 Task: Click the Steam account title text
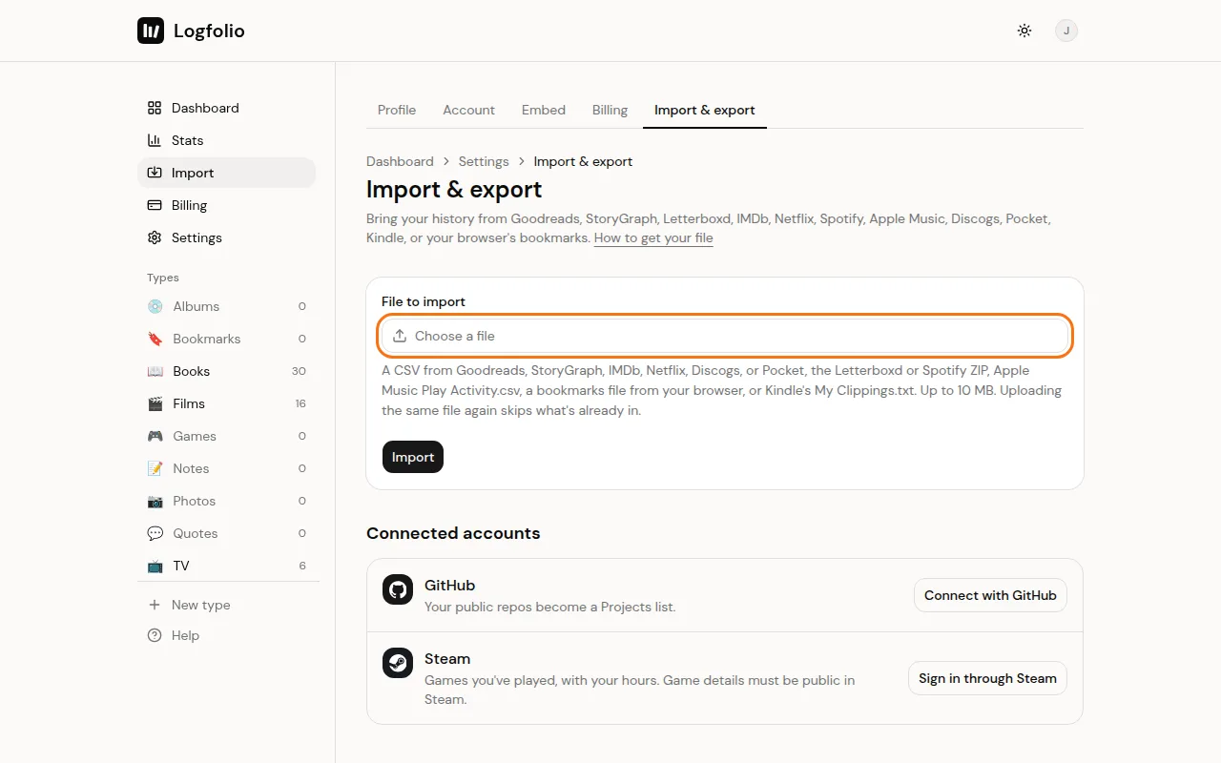click(x=447, y=658)
